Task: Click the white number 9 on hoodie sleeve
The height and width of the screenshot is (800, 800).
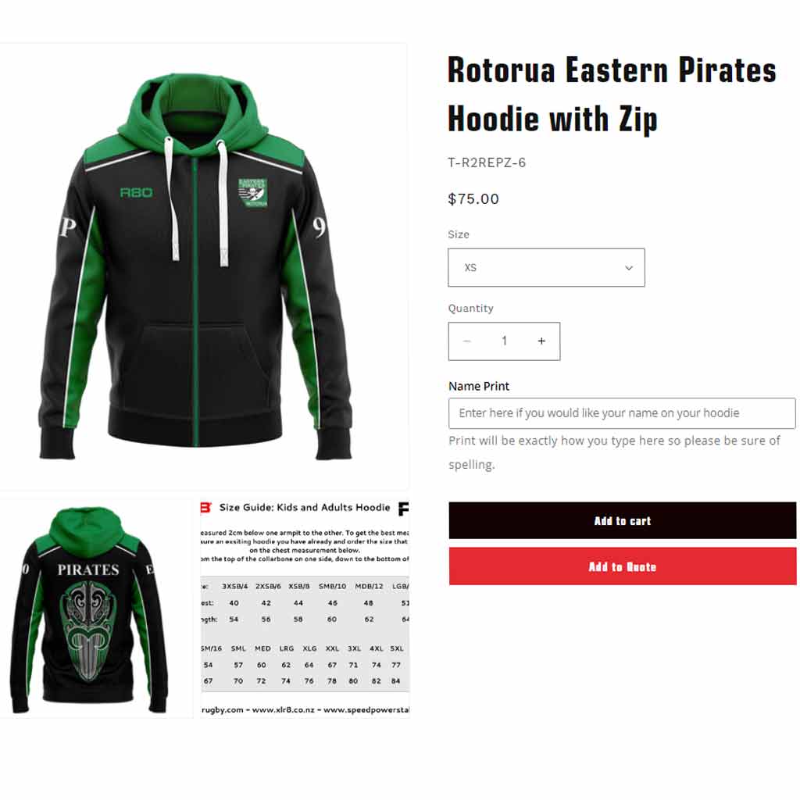Action: (x=320, y=228)
